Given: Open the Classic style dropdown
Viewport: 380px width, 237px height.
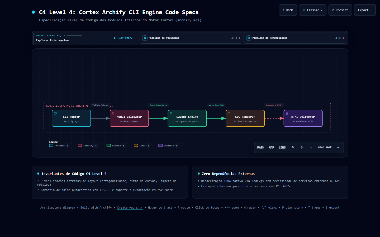Looking at the screenshot, I should (x=313, y=10).
